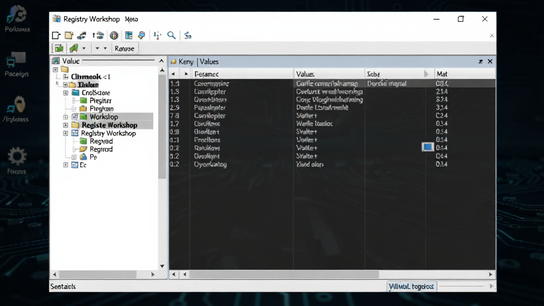Open dropdown arrow next to green arrow icon
The width and height of the screenshot is (544, 306).
tap(83, 48)
